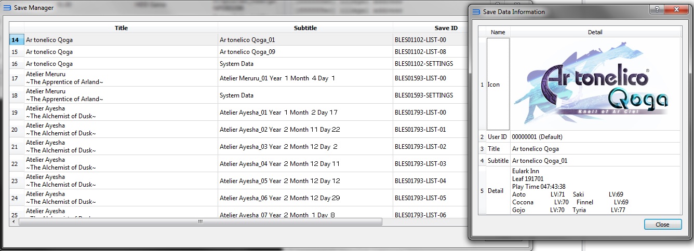The height and width of the screenshot is (251, 694).
Task: Click save ID BLES01793-LIST-00
Action: coord(430,113)
